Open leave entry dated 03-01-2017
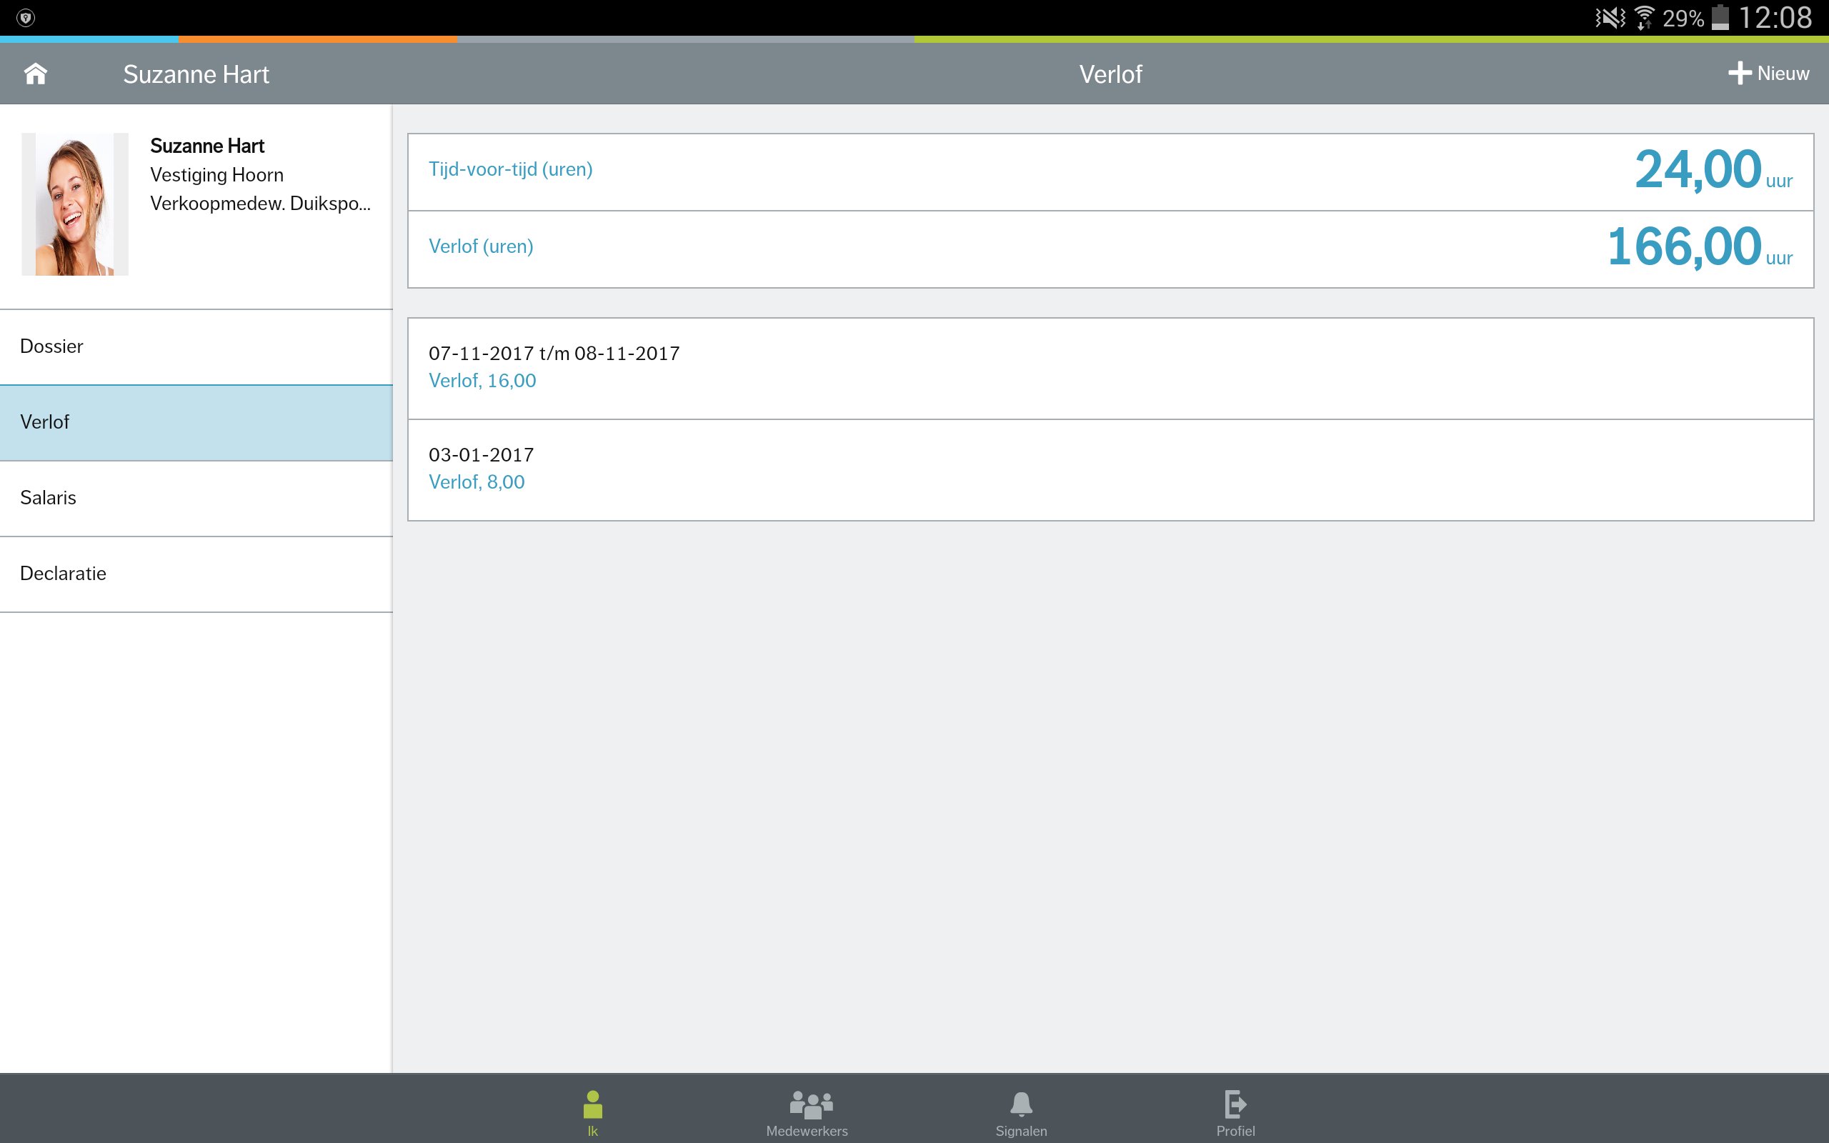 click(1110, 469)
